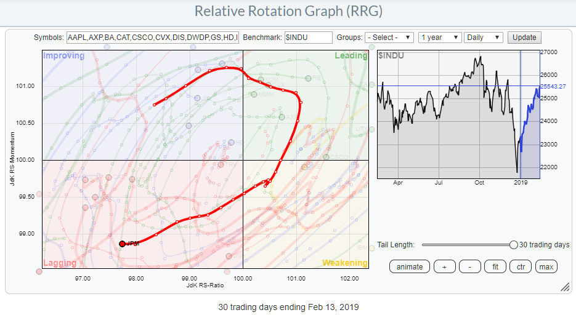Viewport: 576px width, 315px height.
Task: Start the tail animation with animate
Action: pyautogui.click(x=410, y=266)
